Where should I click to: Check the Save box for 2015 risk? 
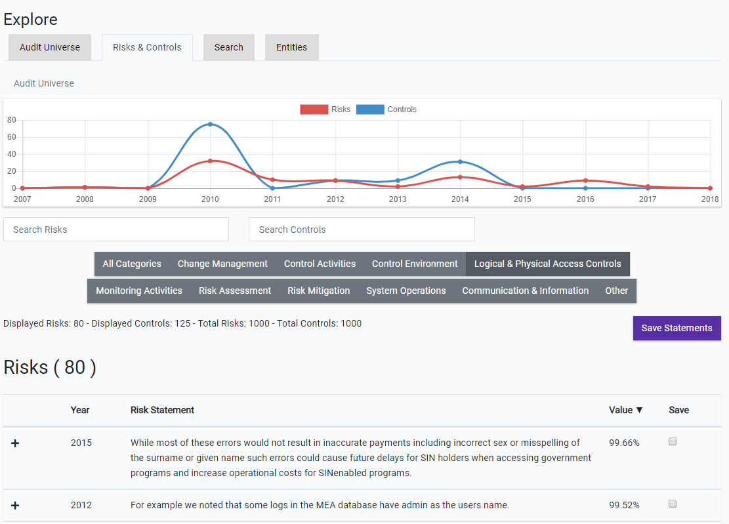coord(672,442)
